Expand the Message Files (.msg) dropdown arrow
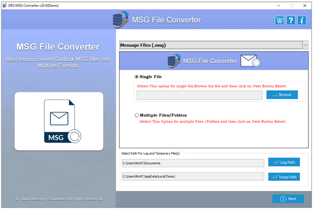 point(306,45)
